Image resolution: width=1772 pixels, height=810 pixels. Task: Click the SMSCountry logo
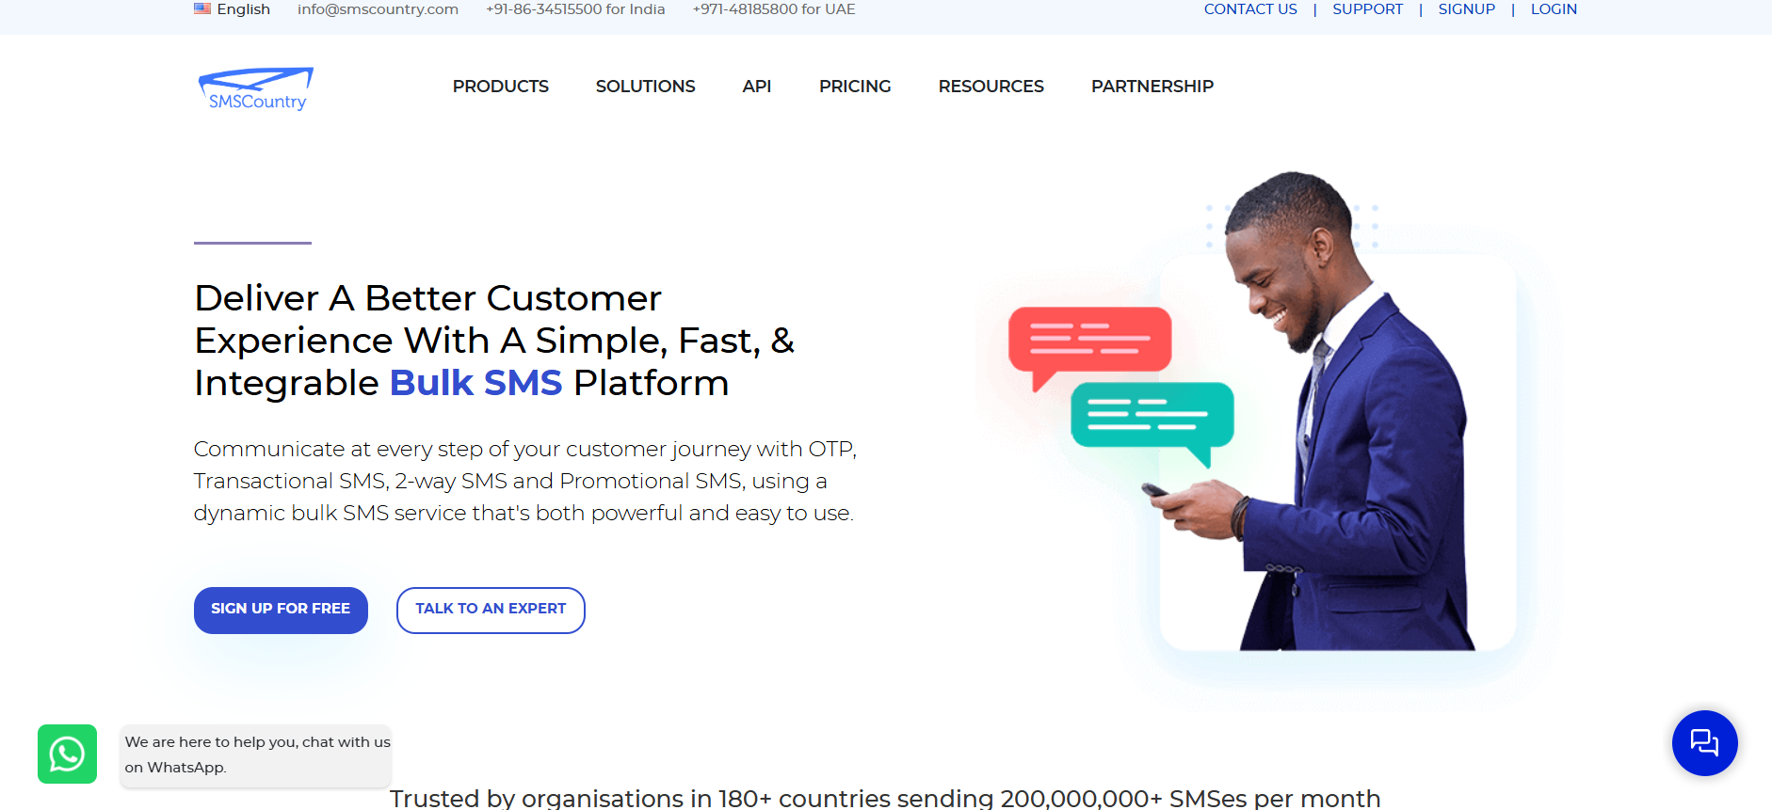tap(255, 88)
